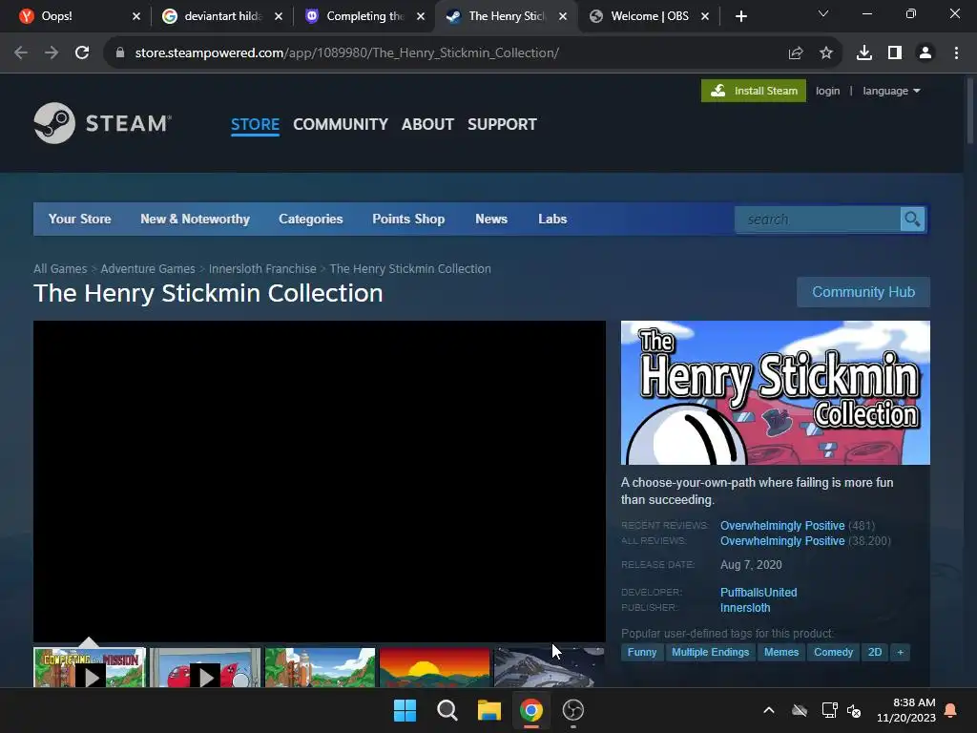
Task: Expand more tags with the plus button
Action: pyautogui.click(x=900, y=652)
